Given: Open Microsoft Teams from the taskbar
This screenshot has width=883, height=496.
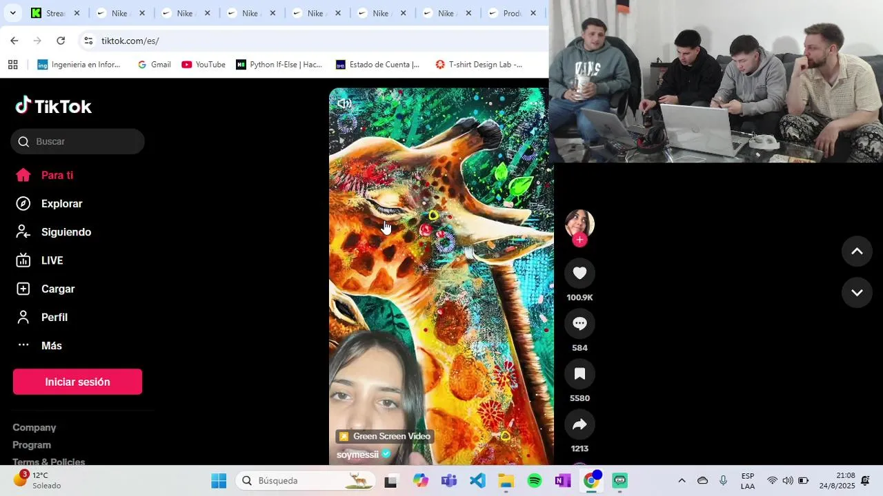Looking at the screenshot, I should (x=449, y=481).
